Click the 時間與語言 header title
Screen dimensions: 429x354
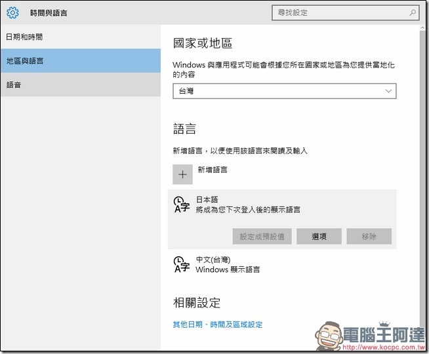click(x=49, y=13)
